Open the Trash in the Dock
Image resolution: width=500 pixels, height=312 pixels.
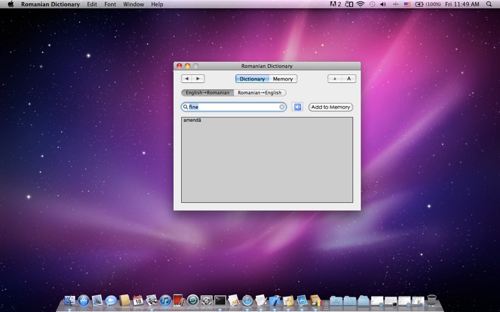tap(432, 300)
